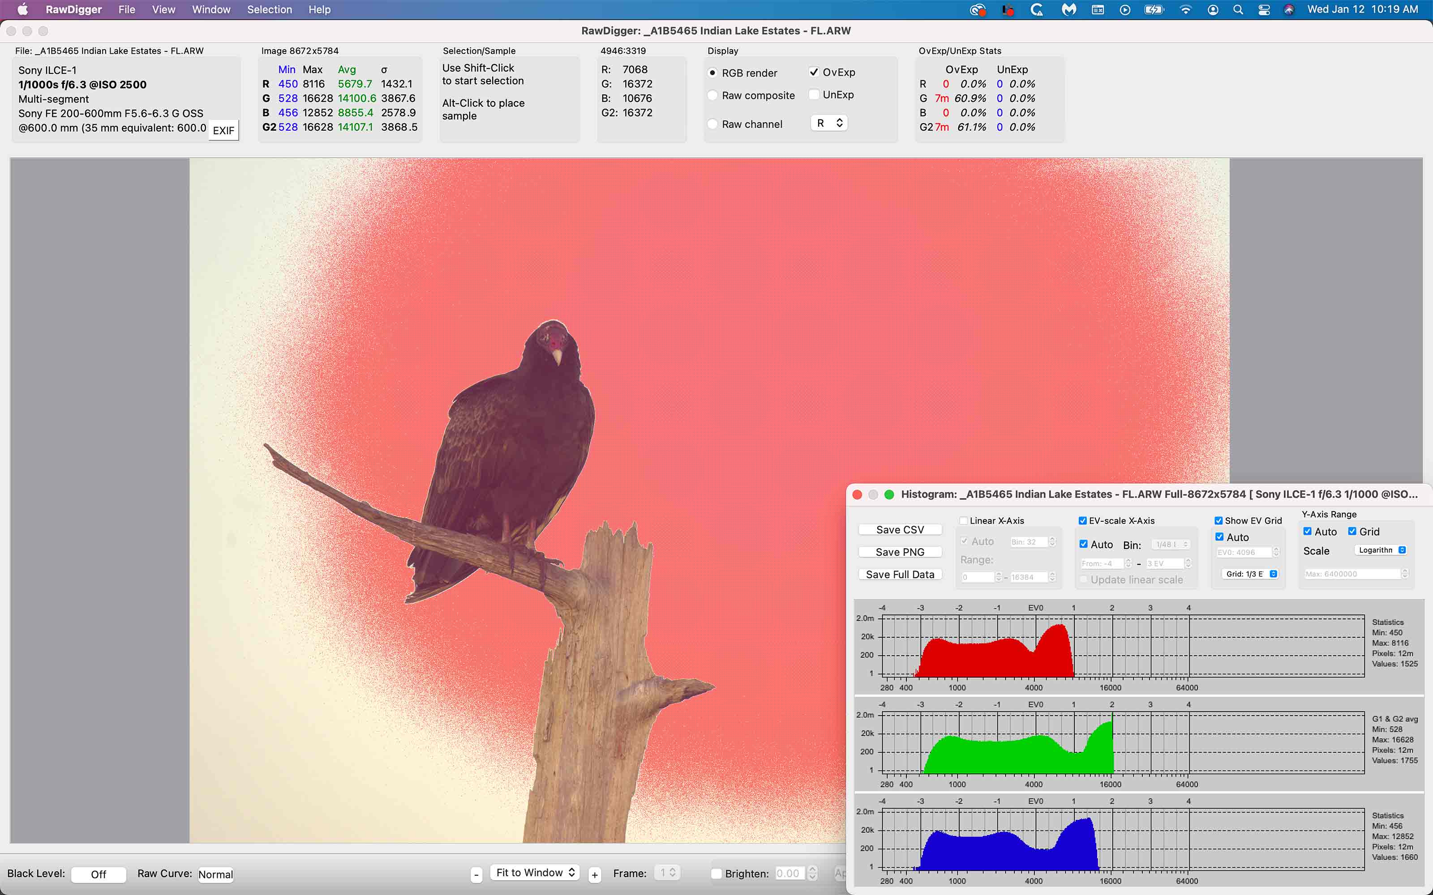The height and width of the screenshot is (895, 1433).
Task: Click the Malwarebytes menu bar icon
Action: coord(1068,9)
